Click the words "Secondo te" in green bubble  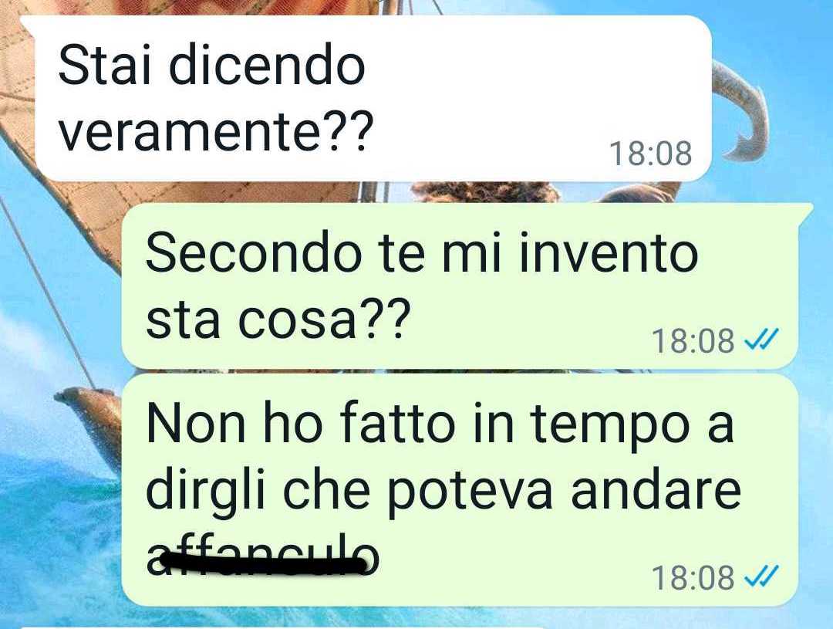click(285, 254)
